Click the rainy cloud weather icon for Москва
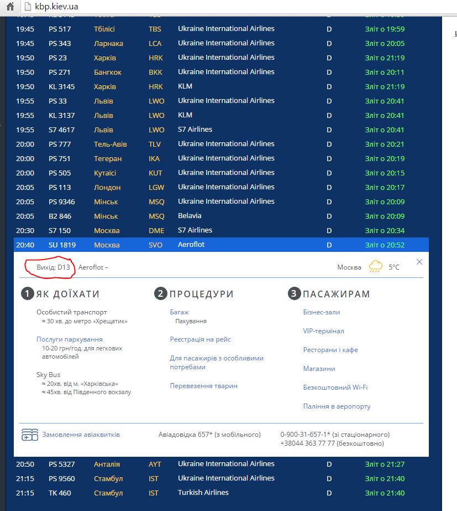Image resolution: width=457 pixels, height=511 pixels. (376, 267)
